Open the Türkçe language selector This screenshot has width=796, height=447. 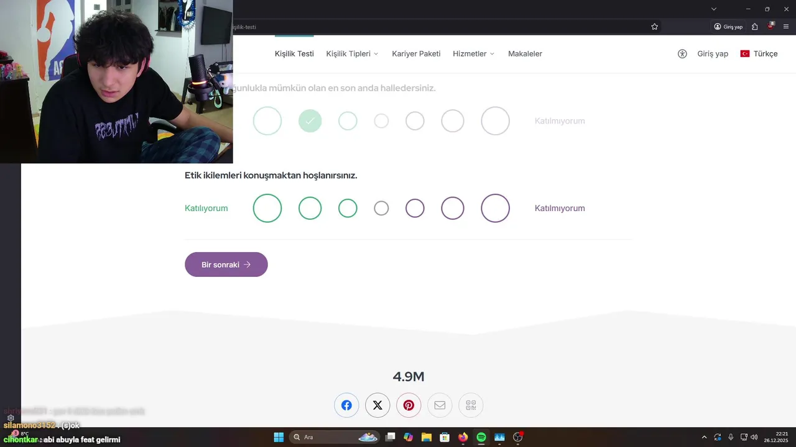(x=759, y=54)
